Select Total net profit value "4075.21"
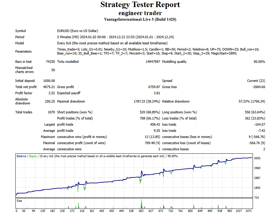 point(49,87)
